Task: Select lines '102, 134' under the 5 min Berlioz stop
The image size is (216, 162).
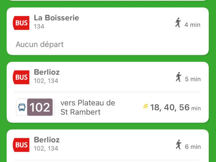Action: [46, 81]
